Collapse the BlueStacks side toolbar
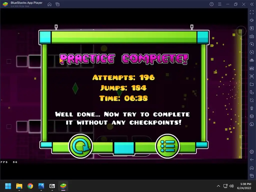The height and width of the screenshot is (192, 256). [x=252, y=4]
